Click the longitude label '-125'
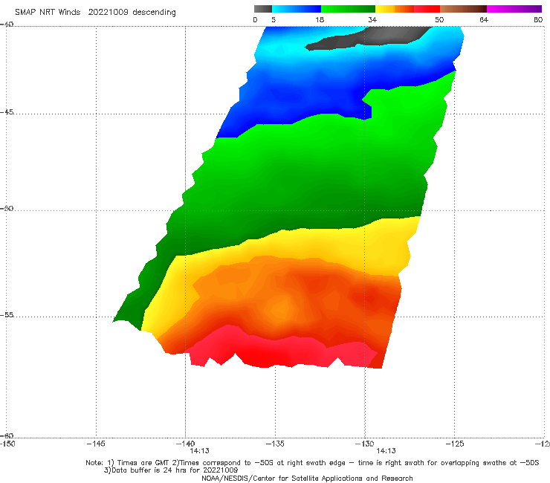The height and width of the screenshot is (483, 550). [x=455, y=444]
